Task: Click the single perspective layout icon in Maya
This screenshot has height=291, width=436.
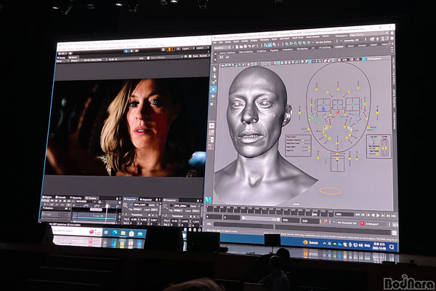Action: click(211, 124)
